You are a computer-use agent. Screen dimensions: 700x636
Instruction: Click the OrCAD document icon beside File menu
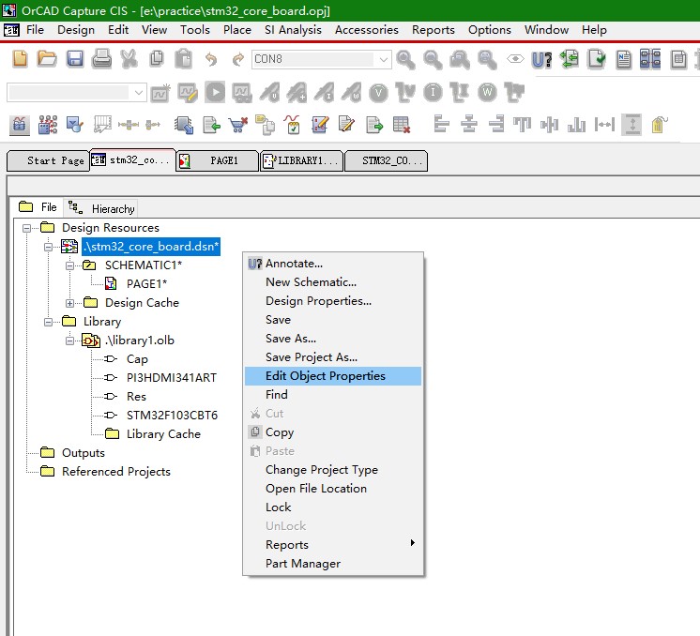11,30
